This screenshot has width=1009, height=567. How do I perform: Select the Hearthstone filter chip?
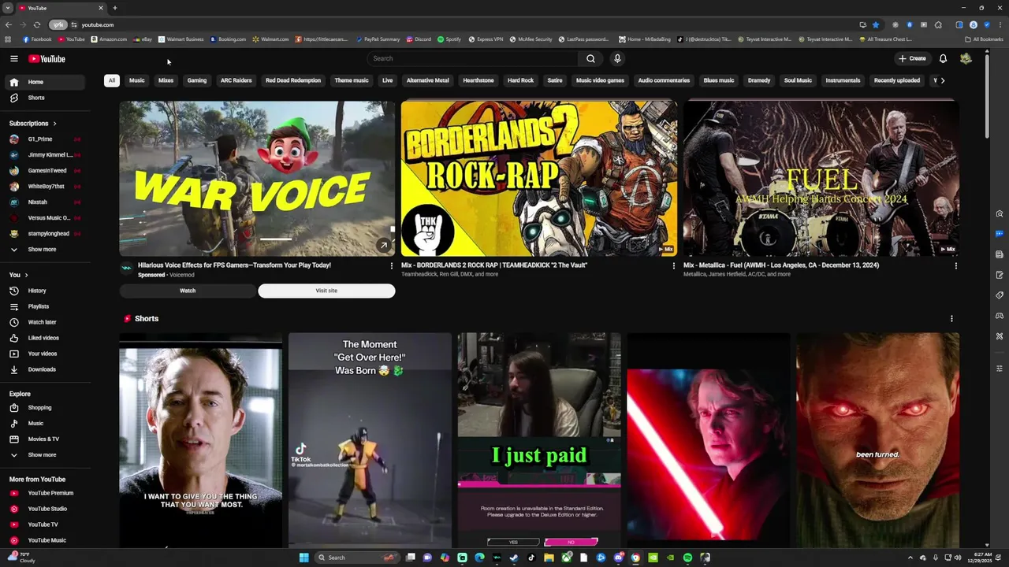(x=478, y=80)
